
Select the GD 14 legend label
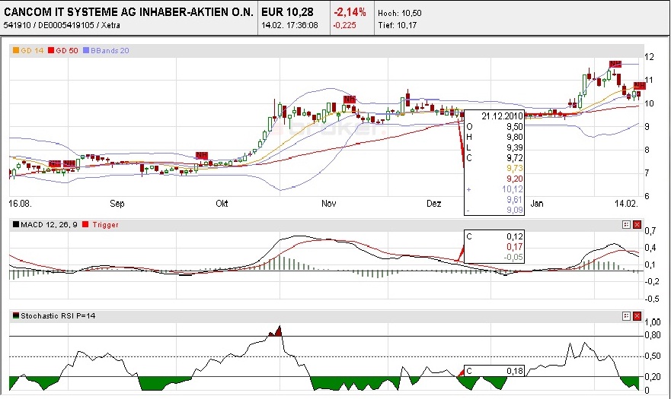pos(32,50)
